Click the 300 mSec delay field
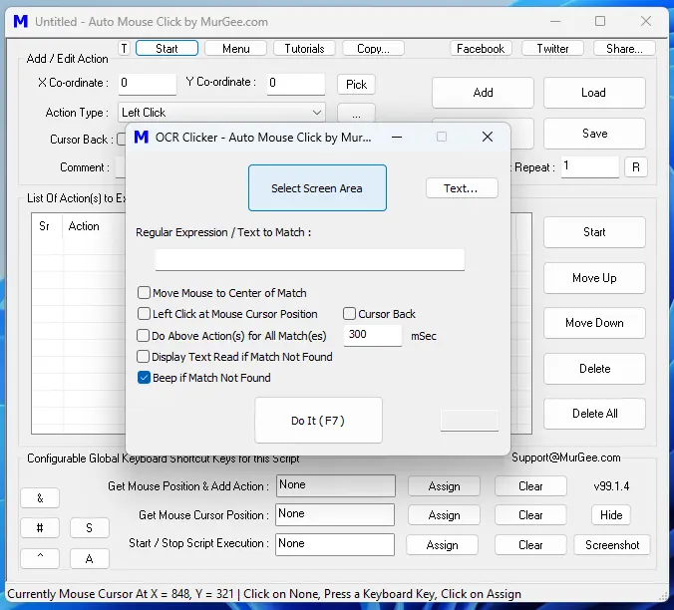Screen dimensions: 674x610 (373, 335)
